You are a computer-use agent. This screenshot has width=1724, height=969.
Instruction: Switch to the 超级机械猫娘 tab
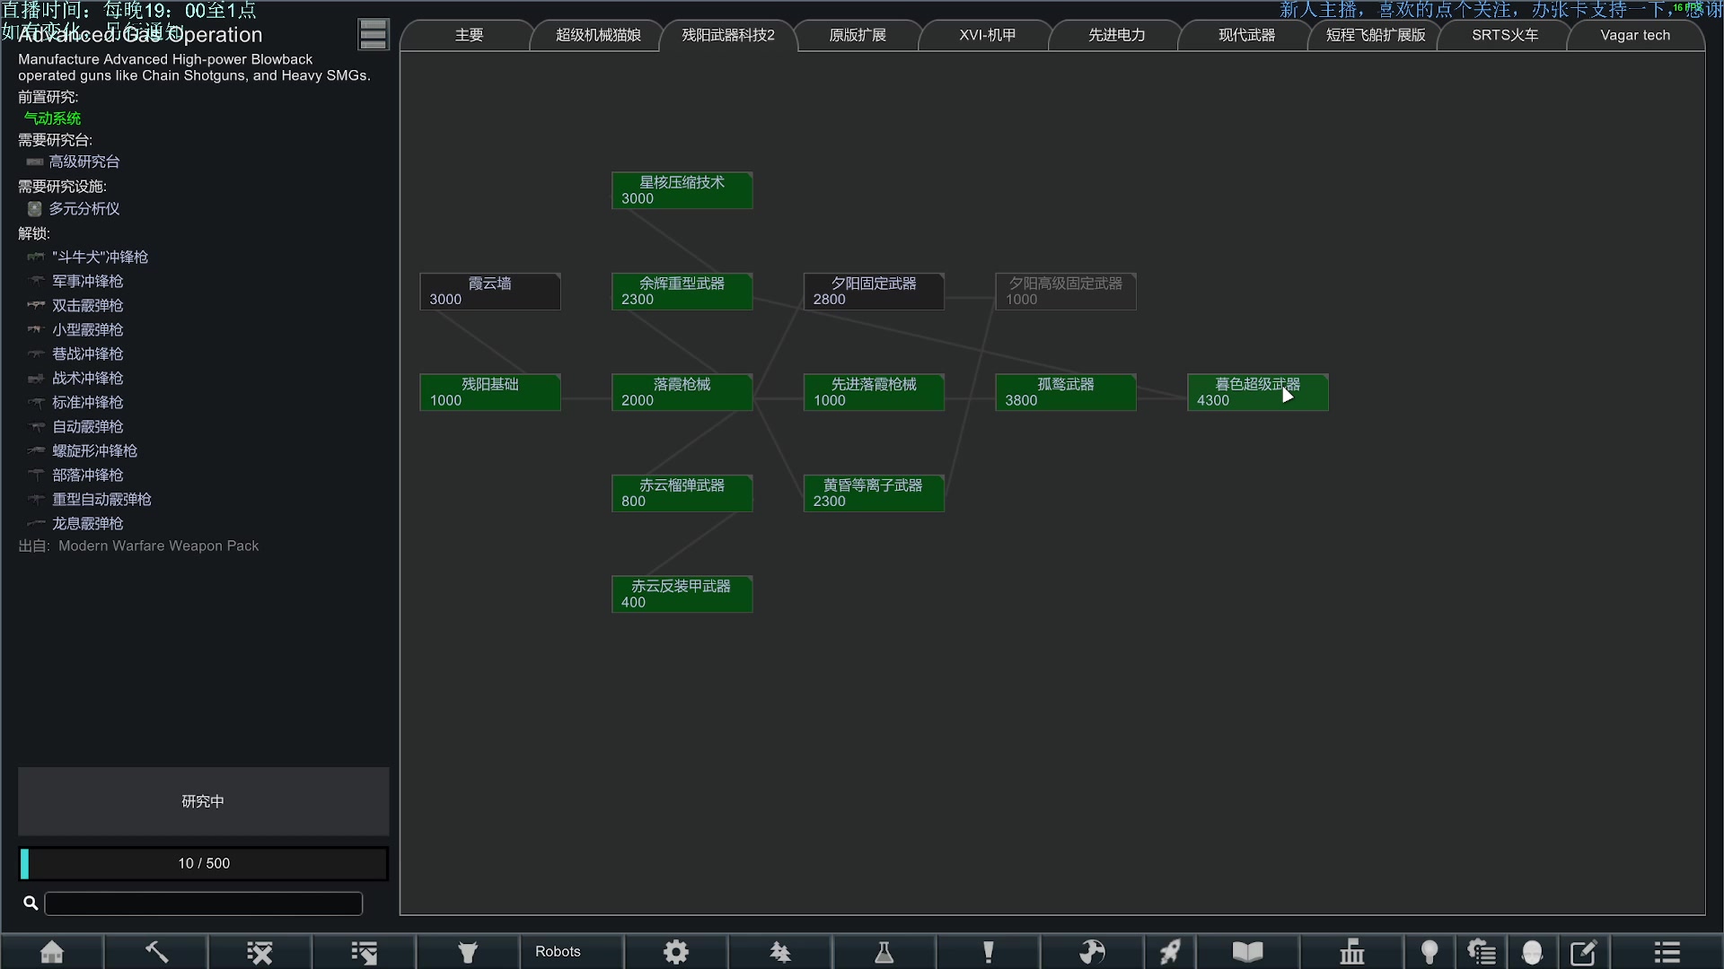[598, 35]
